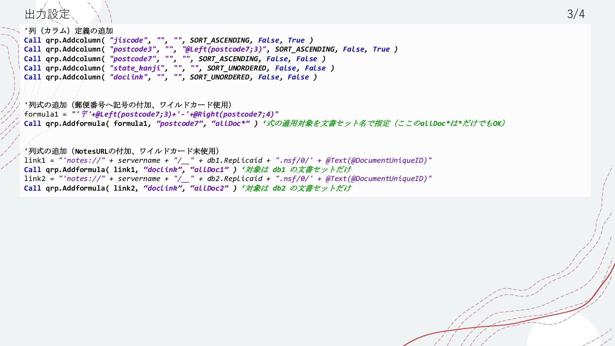Click the green comment 対象は db2 の文書セットだけ
Image resolution: width=615 pixels, height=346 pixels.
[x=298, y=188]
